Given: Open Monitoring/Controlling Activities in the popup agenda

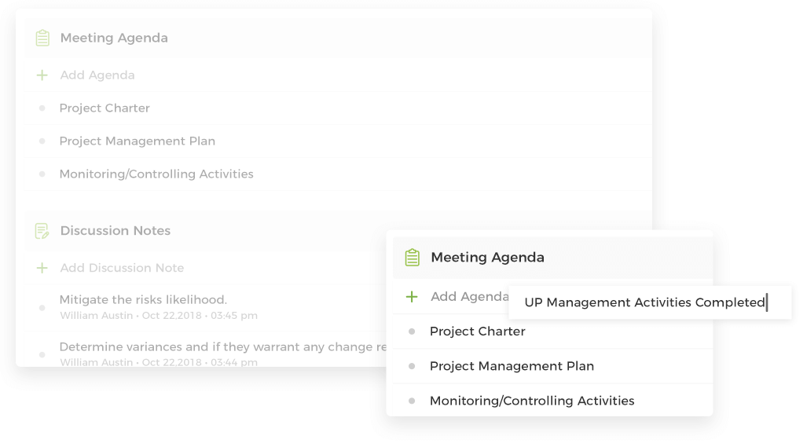Looking at the screenshot, I should pyautogui.click(x=532, y=401).
